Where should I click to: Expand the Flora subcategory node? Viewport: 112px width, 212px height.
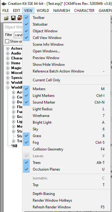(13, 107)
